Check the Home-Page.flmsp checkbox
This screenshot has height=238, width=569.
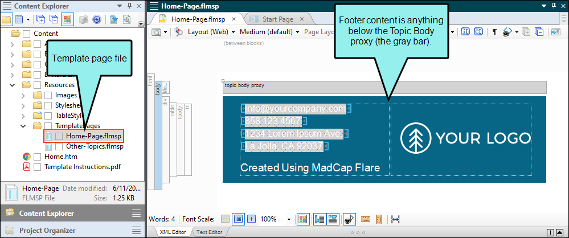59,136
